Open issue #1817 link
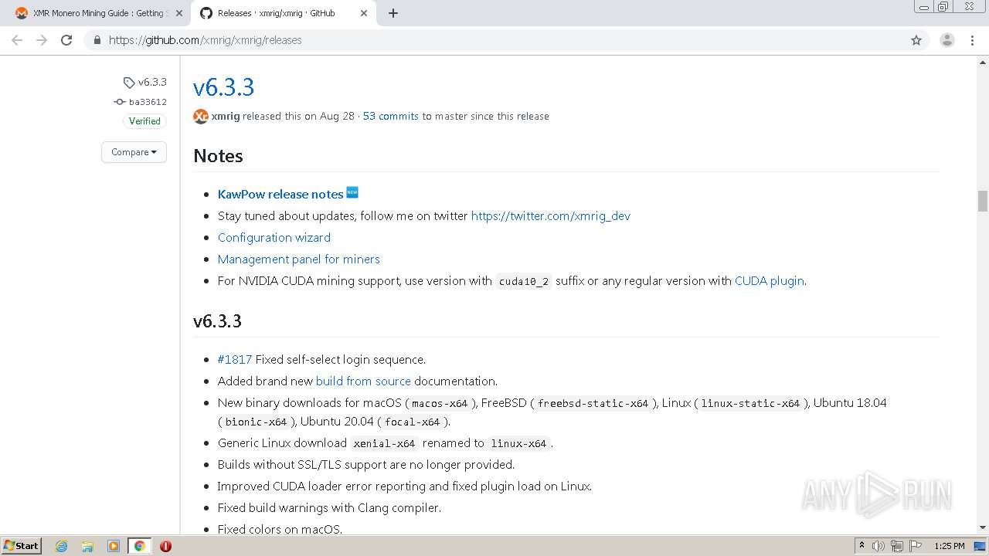 point(235,359)
